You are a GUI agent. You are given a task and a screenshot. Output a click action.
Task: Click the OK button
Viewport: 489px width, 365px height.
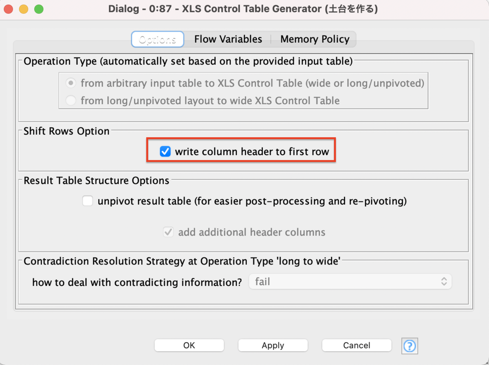189,345
